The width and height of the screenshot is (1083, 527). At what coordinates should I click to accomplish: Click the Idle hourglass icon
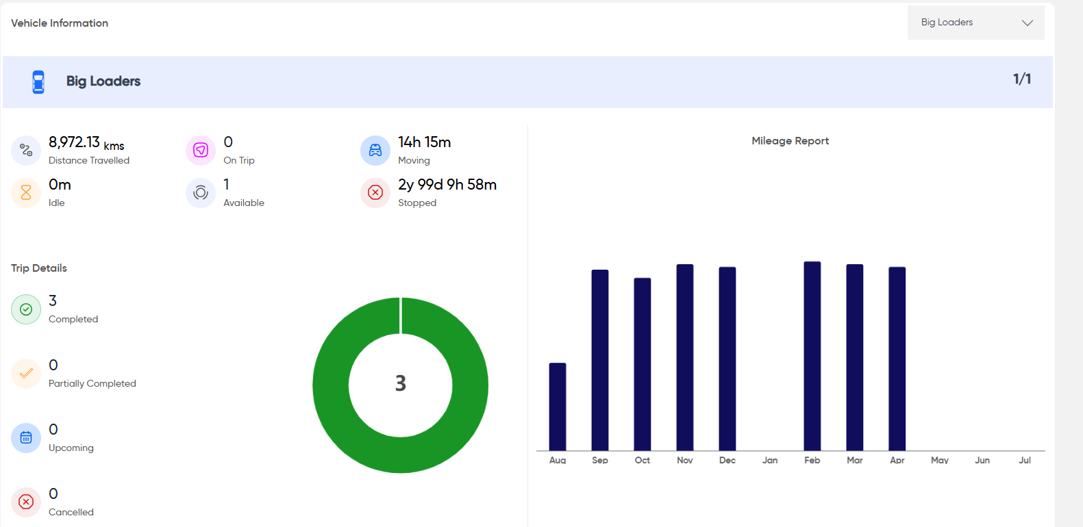26,192
